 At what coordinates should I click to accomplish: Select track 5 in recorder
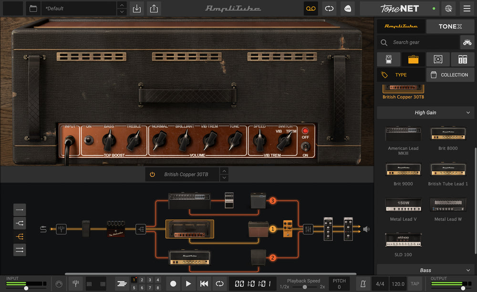coord(134,288)
